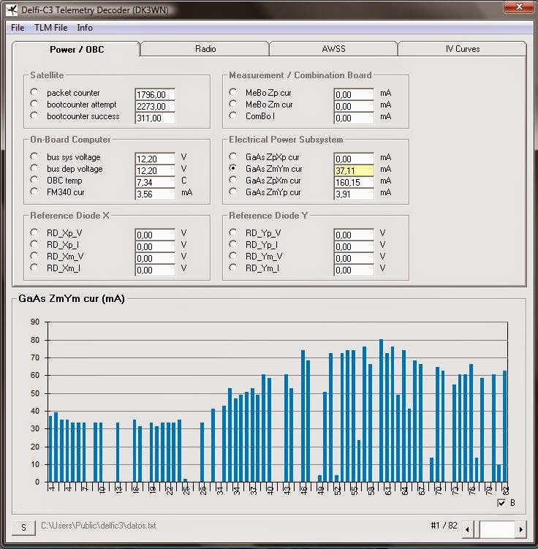
Task: Switch to the IV Curves tab
Action: [462, 49]
